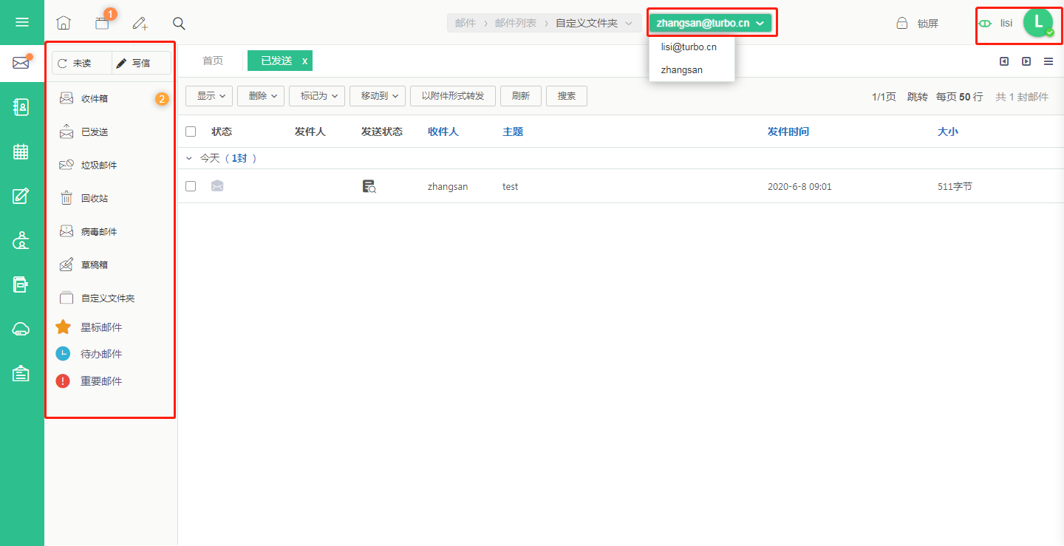The image size is (1064, 546).
Task: Click the 刷新 refresh button
Action: click(x=521, y=96)
